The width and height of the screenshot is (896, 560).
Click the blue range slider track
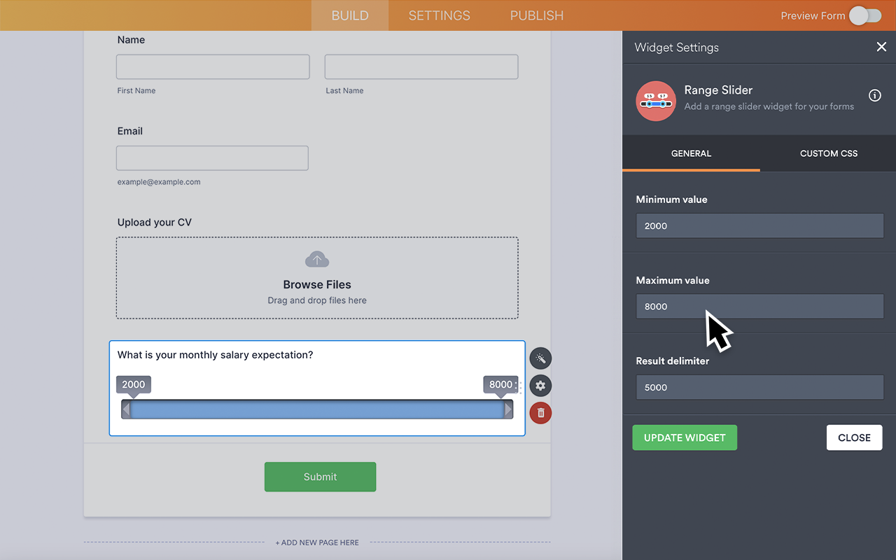tap(317, 409)
